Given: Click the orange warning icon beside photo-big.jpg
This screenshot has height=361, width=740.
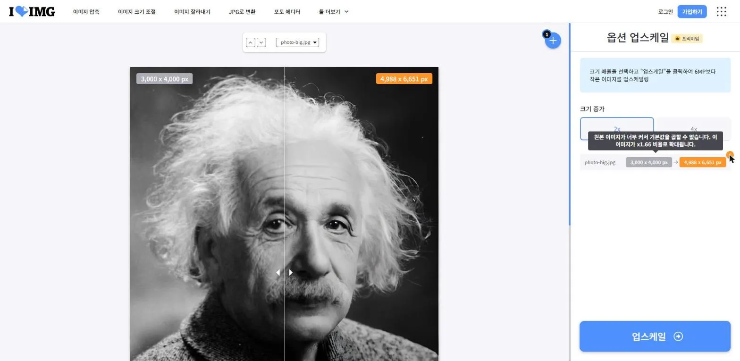Looking at the screenshot, I should pyautogui.click(x=730, y=155).
